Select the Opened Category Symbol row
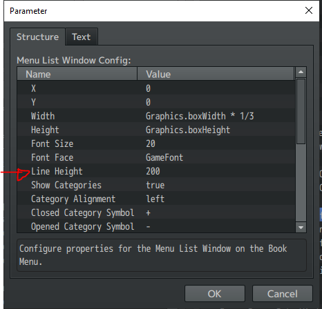Image resolution: width=322 pixels, height=309 pixels. coord(156,226)
